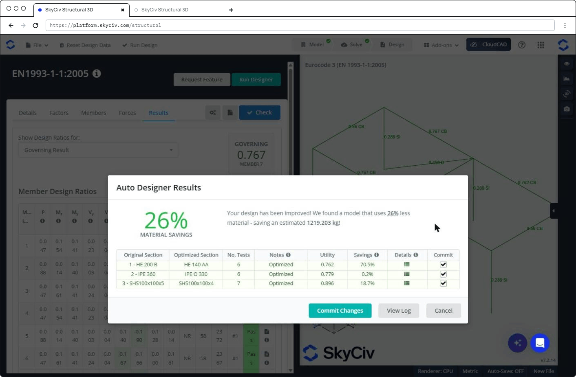Uncheck Commit for HE 200 B row

443,265
